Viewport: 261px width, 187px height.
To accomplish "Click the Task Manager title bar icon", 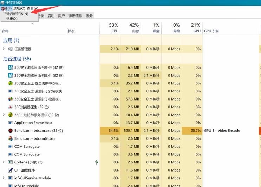I will point(2,3).
